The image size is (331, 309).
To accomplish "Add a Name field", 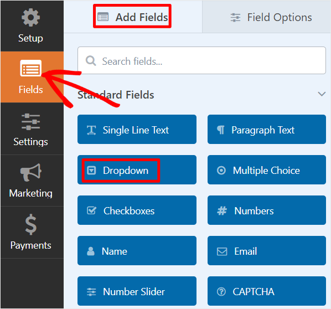I will click(137, 250).
